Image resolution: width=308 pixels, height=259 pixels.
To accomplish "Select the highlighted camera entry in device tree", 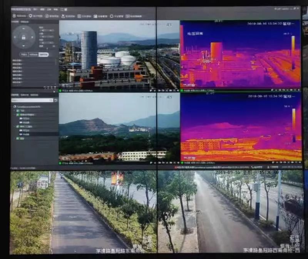I will [26, 134].
